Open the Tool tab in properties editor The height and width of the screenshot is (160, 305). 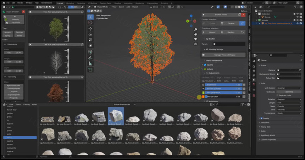tap(254, 61)
